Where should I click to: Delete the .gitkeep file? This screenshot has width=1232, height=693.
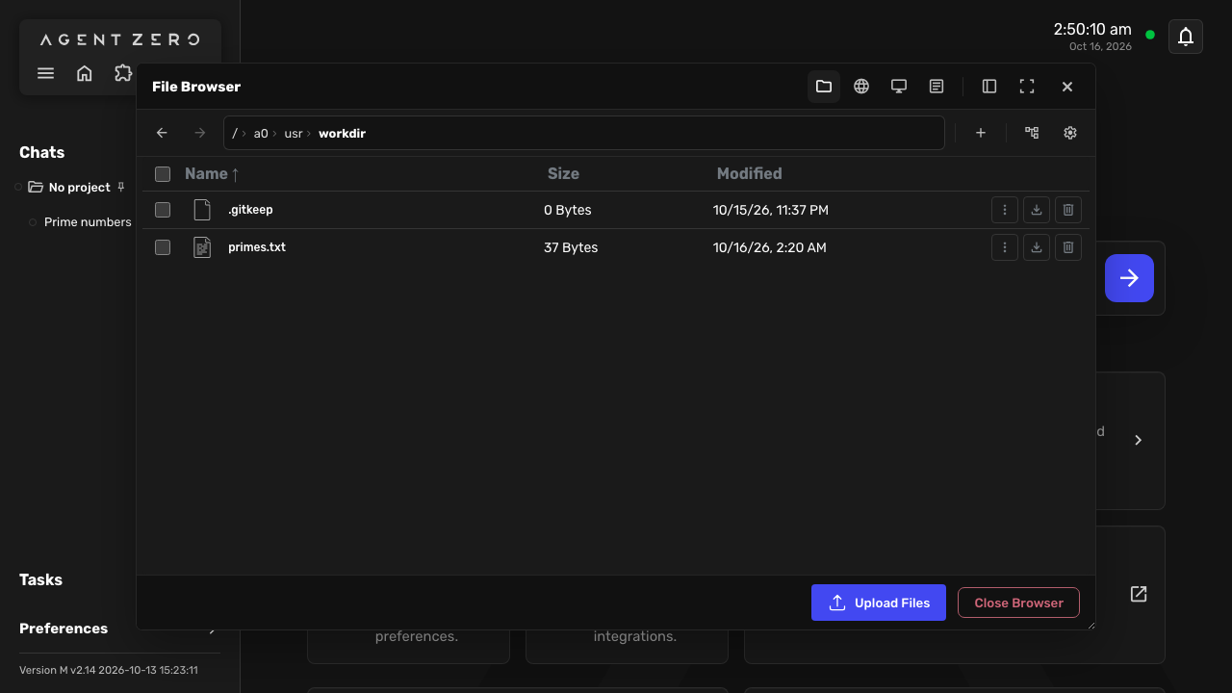pyautogui.click(x=1068, y=210)
